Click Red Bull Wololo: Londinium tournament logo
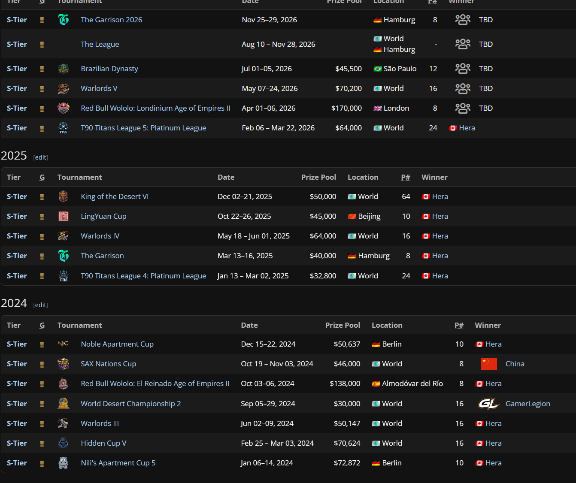 64,108
